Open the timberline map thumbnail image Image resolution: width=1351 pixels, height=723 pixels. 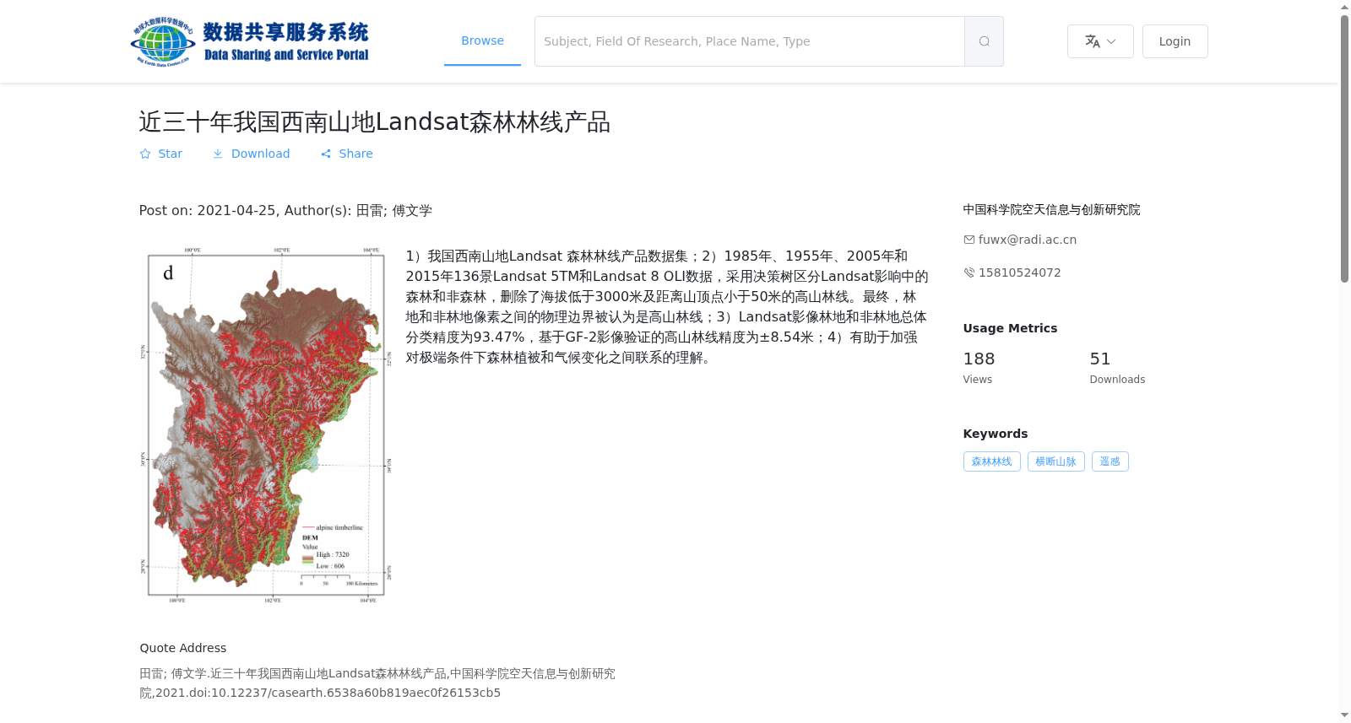[x=266, y=424]
